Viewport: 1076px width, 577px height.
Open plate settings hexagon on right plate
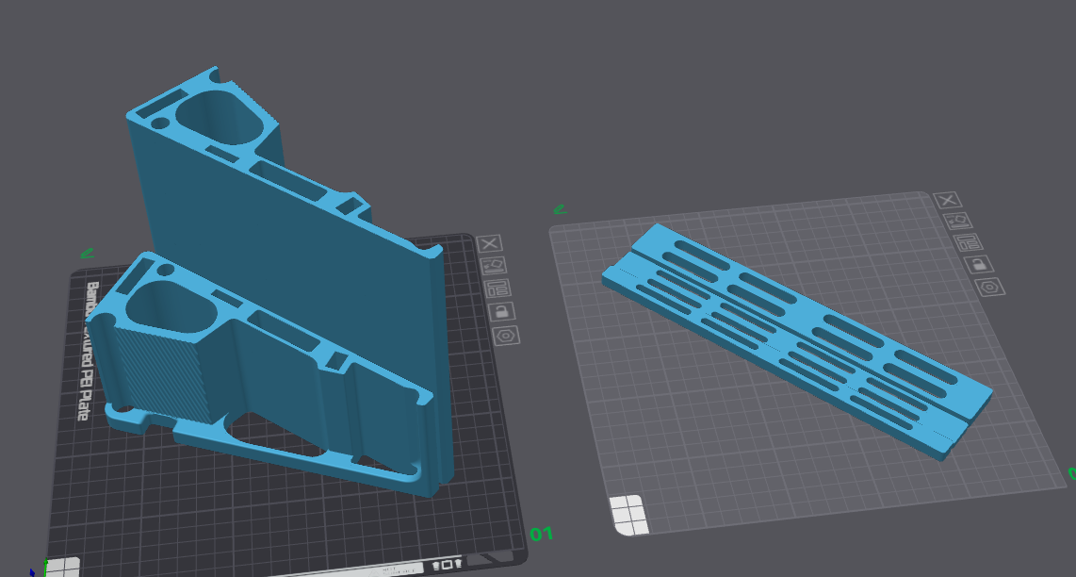pos(990,288)
